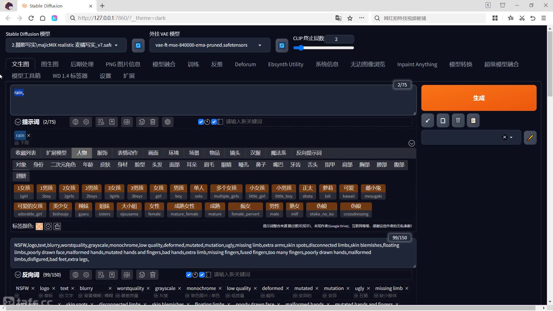Click the orange 生成 generate button

coord(479,98)
